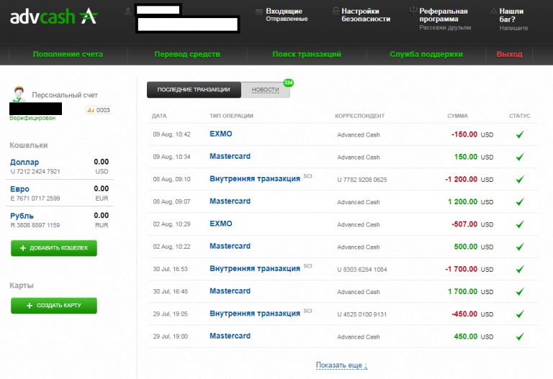553x379 pixels.
Task: Open EXMO transaction from 09 Aug 10:42
Action: point(221,134)
